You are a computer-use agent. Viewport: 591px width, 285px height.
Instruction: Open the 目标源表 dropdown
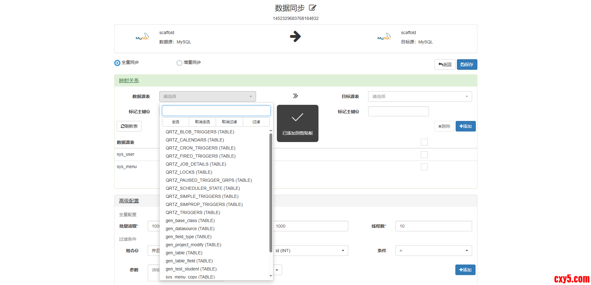pyautogui.click(x=420, y=96)
